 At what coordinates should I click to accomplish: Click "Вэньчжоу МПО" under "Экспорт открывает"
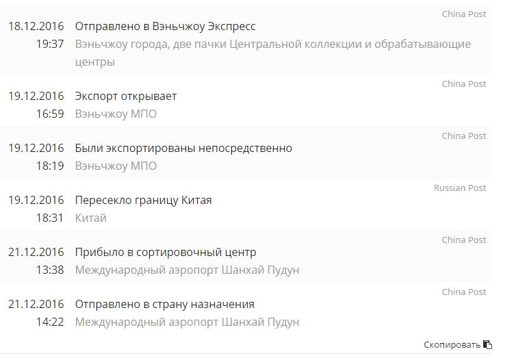click(116, 114)
